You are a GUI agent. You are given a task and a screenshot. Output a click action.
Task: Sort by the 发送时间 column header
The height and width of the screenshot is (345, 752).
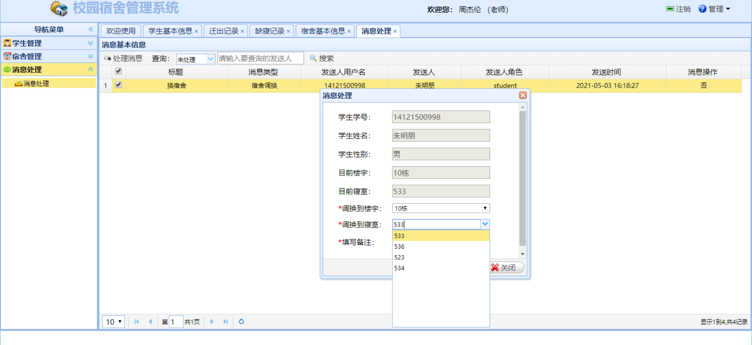pyautogui.click(x=607, y=72)
